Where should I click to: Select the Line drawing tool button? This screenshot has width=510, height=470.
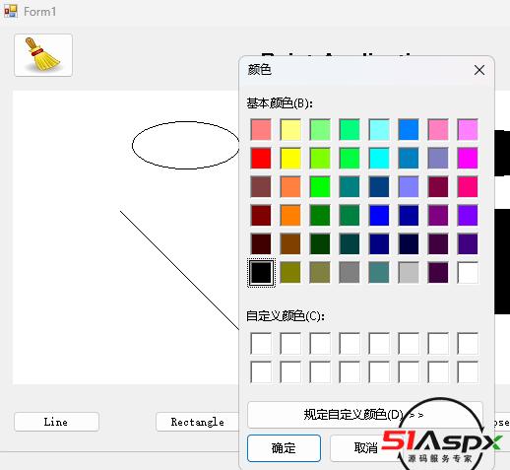56,422
